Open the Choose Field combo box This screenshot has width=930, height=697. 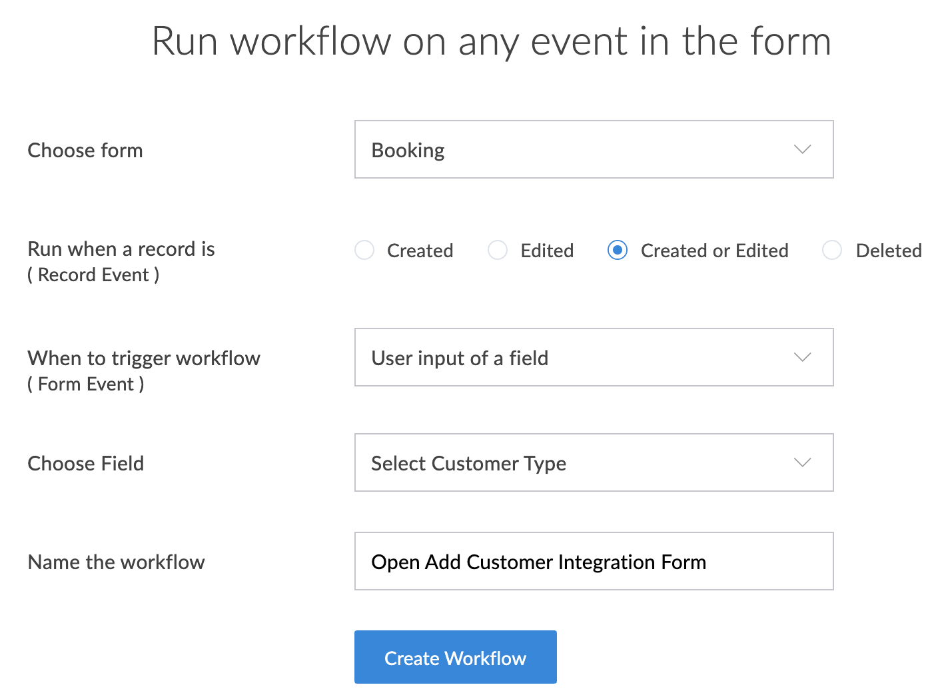point(593,462)
